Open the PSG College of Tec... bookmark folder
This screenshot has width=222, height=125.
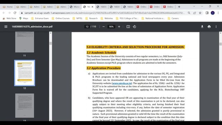point(127,18)
